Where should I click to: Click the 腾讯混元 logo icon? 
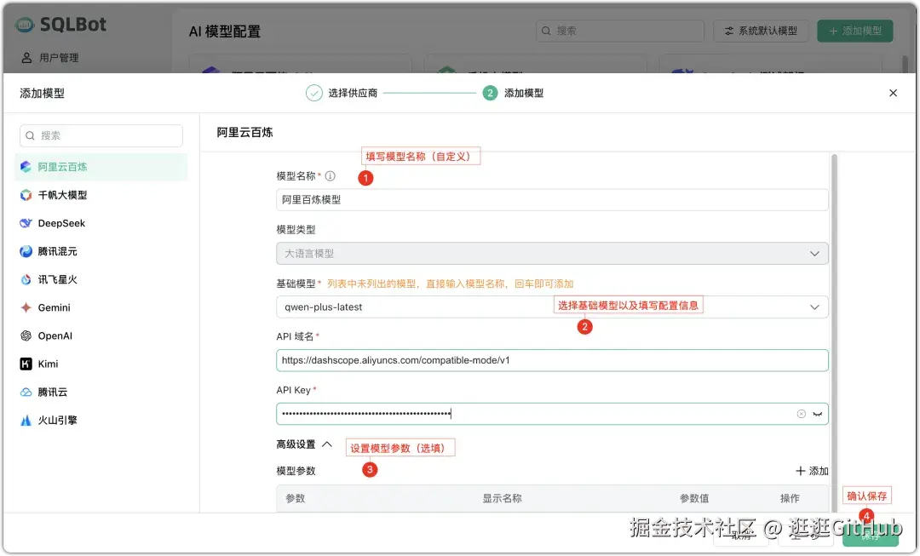[26, 251]
